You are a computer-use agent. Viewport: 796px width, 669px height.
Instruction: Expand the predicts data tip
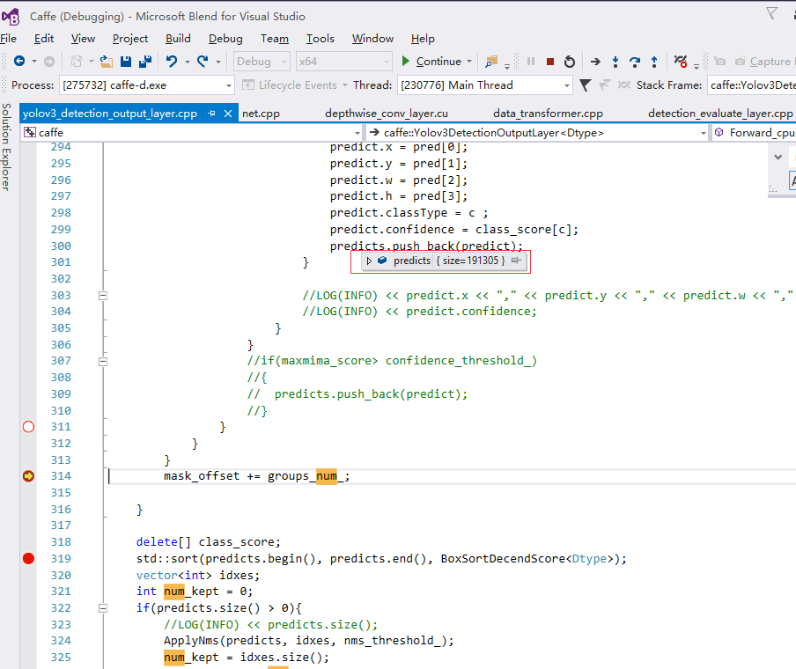tap(369, 261)
